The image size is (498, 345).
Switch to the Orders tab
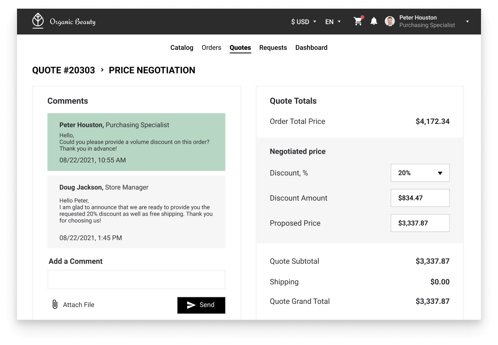coord(211,48)
